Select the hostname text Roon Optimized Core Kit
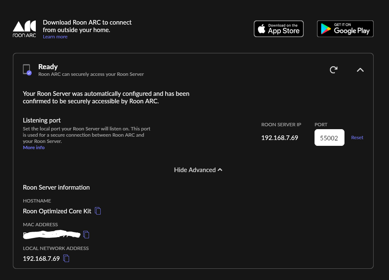389x280 pixels. (x=57, y=211)
